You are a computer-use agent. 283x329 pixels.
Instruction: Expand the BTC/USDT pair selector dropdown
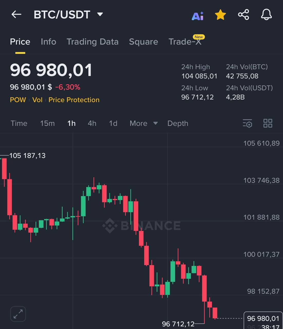click(100, 14)
